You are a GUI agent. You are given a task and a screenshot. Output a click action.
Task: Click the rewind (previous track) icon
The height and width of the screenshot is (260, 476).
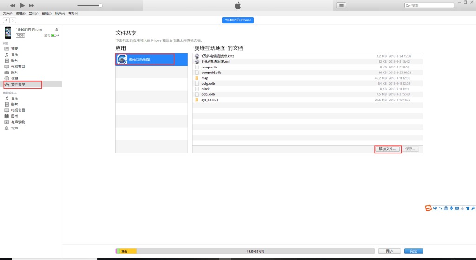click(13, 5)
